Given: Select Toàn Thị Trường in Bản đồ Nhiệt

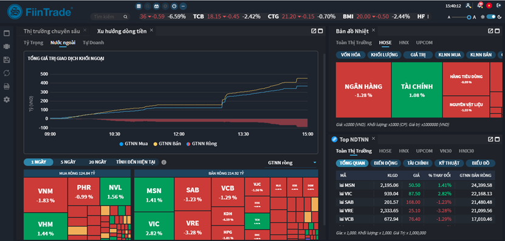Looking at the screenshot, I should (x=354, y=42).
